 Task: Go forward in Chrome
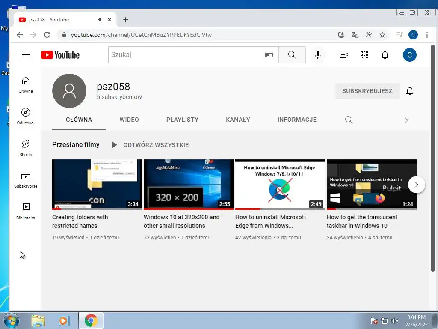[x=33, y=35]
